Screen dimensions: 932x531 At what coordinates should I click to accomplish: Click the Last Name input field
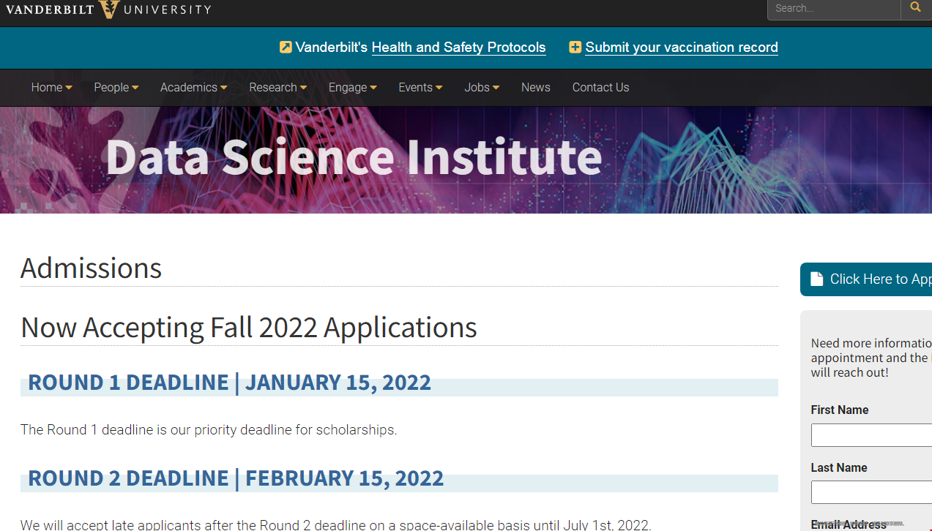(871, 492)
